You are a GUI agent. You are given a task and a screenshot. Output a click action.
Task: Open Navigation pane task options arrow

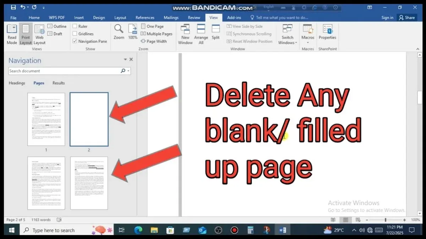click(125, 59)
